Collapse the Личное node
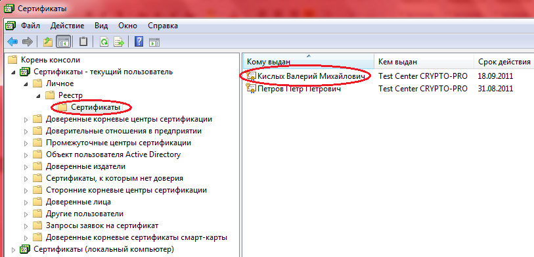This screenshot has width=534, height=257. [26, 84]
